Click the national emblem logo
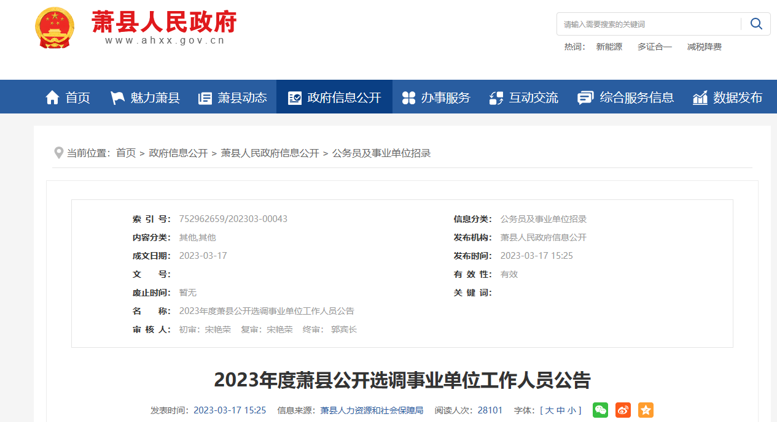777x422 pixels. (x=55, y=29)
